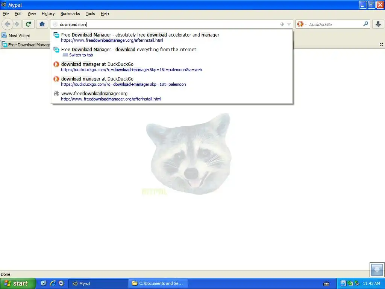Switch to the Mypal taskbar button
Viewport: 385px width, 289px height.
point(97,284)
